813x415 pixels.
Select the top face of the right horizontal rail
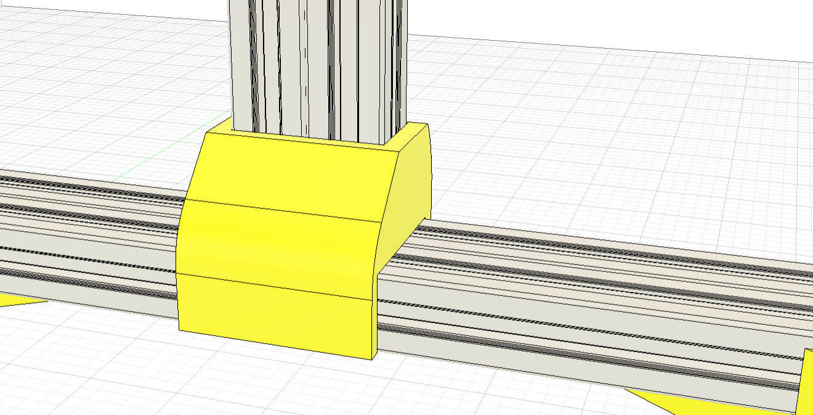(x=616, y=242)
